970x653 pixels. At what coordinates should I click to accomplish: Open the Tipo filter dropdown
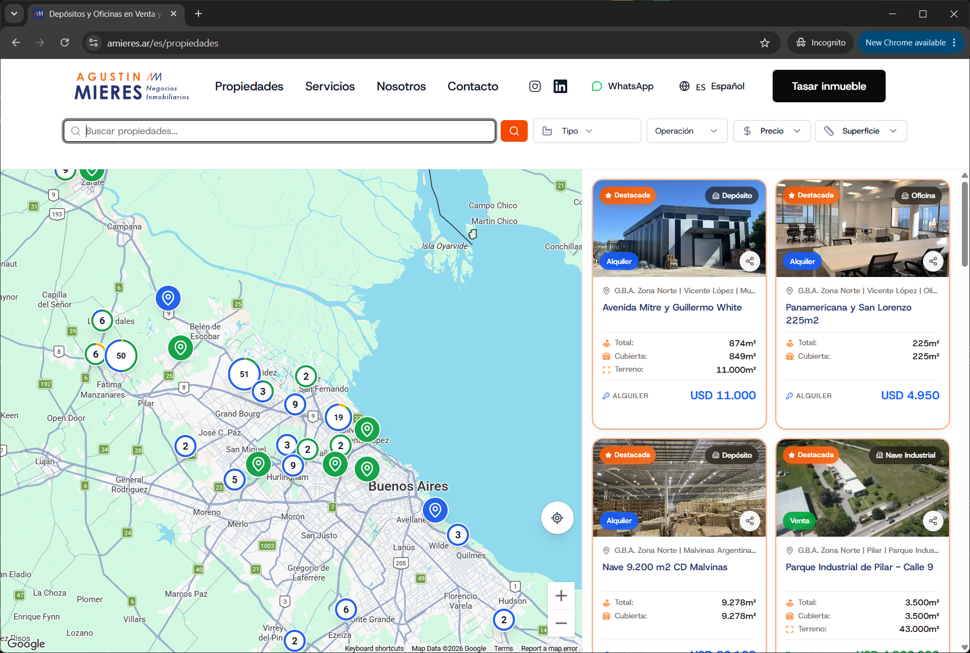pyautogui.click(x=587, y=131)
